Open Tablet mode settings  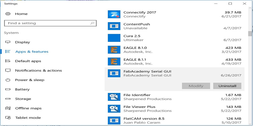(28, 118)
